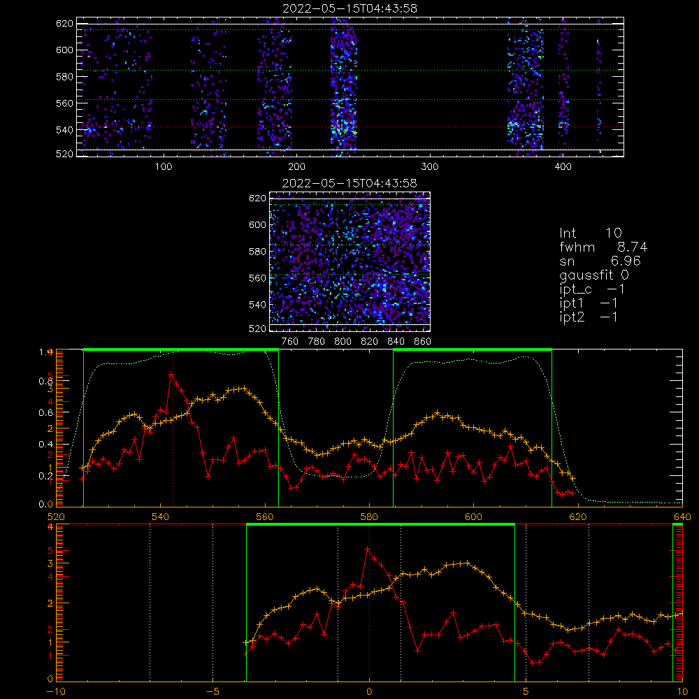Image resolution: width=699 pixels, height=699 pixels.
Task: Click x-axis label '300' of the top image
Action: (430, 166)
